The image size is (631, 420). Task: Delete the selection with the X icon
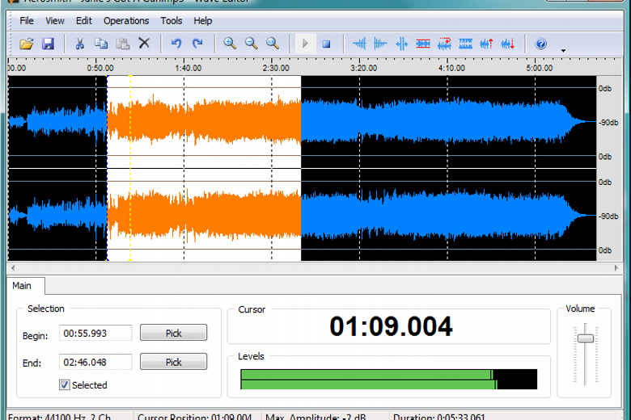coord(144,43)
